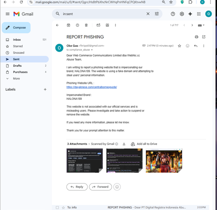Open search options filter icon
Screen dimensions: 217x210
[x=157, y=14]
